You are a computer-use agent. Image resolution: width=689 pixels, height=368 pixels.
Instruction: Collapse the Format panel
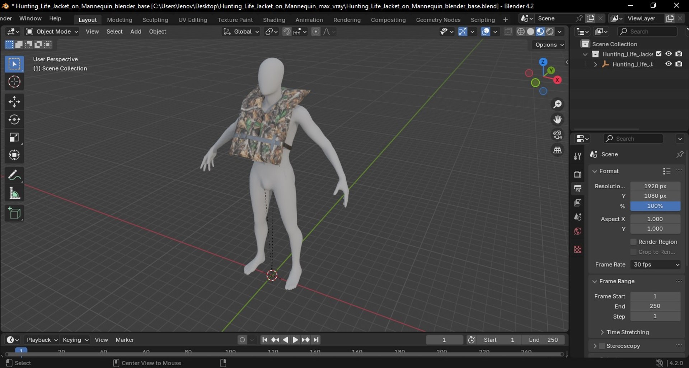[595, 171]
